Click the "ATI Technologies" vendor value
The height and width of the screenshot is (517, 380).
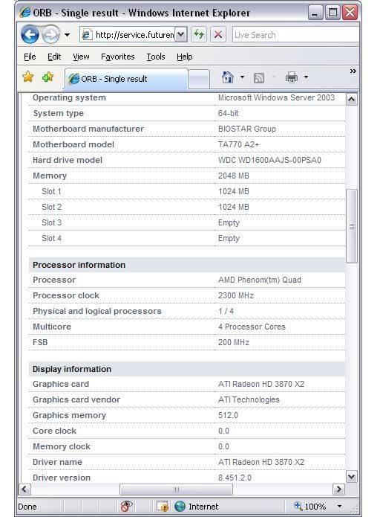[x=249, y=399]
